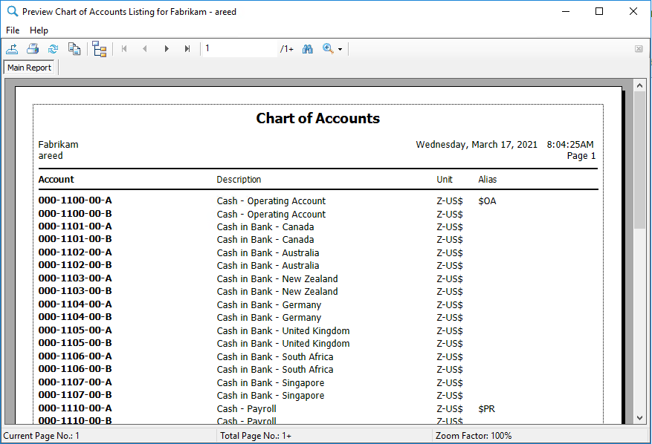Go to the first page
Viewport: 652px width, 444px height.
[x=124, y=49]
